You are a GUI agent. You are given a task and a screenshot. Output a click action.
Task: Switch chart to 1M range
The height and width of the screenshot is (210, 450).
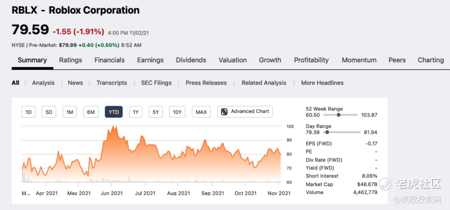point(70,112)
